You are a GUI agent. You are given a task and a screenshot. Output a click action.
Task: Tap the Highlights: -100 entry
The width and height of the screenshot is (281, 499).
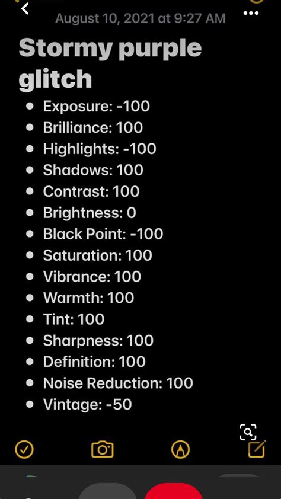point(100,149)
